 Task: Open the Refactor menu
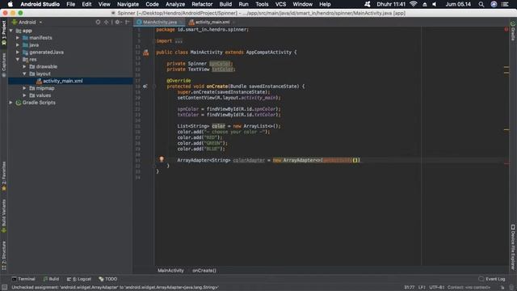[x=202, y=4]
